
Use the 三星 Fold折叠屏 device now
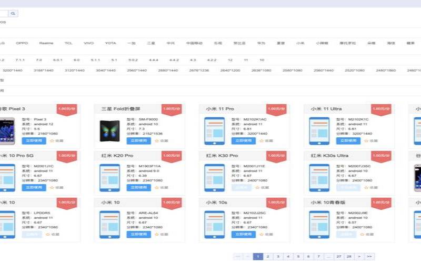[138, 140]
